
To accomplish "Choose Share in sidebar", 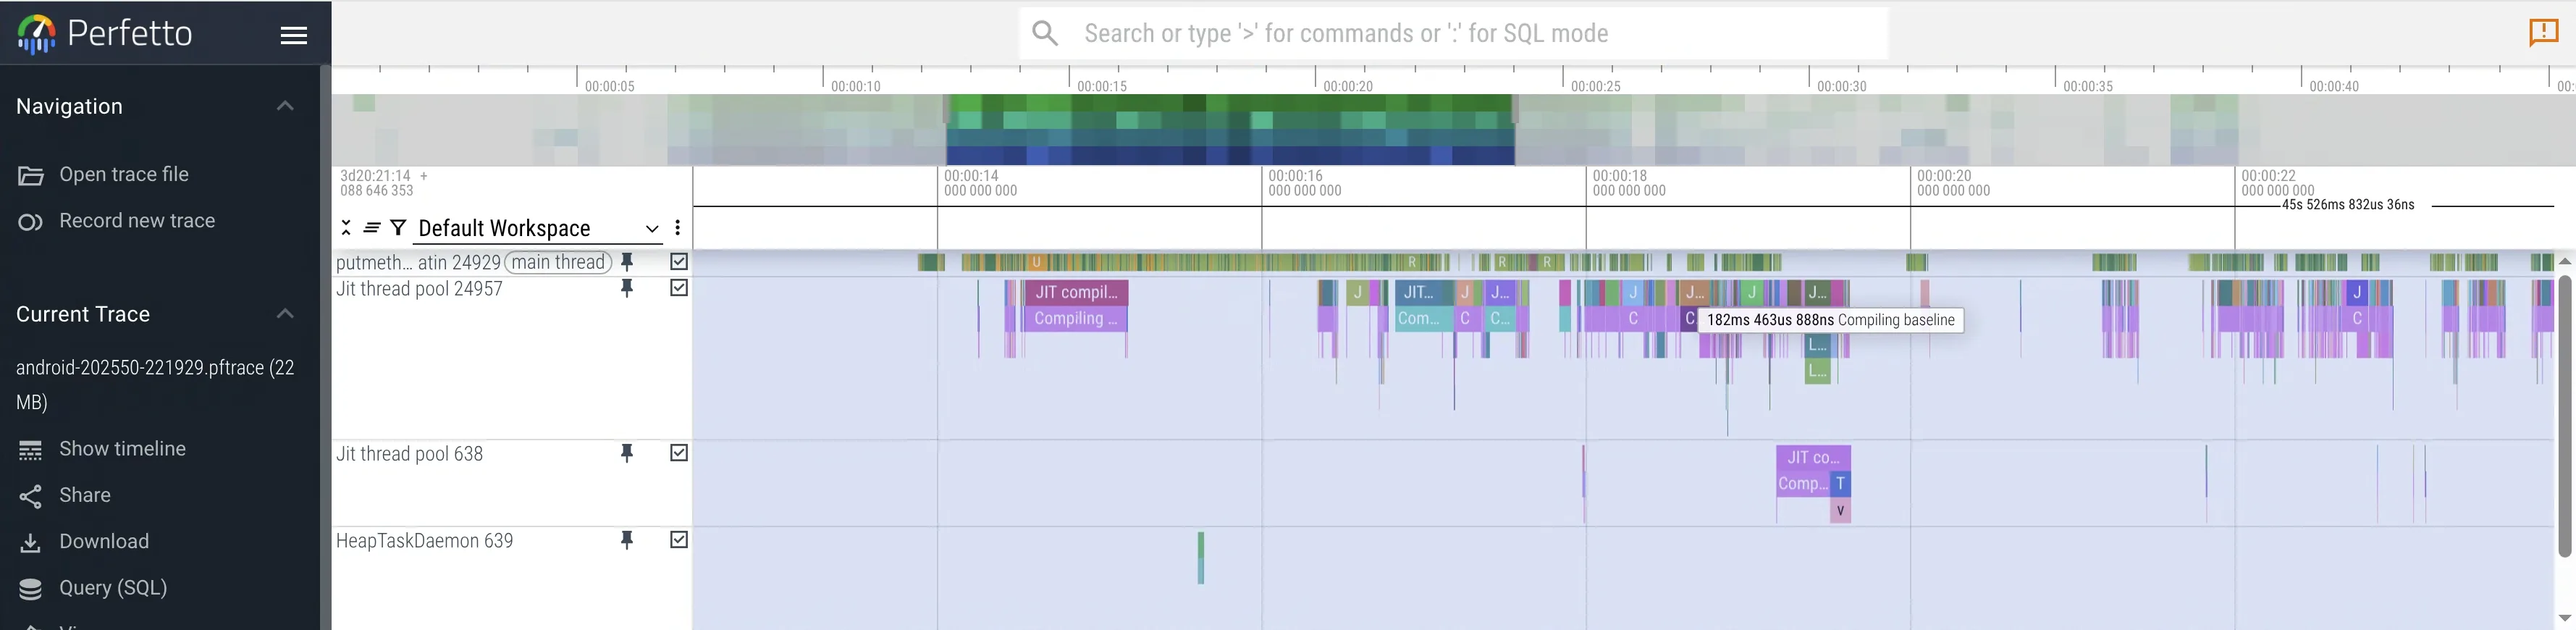I will pos(85,495).
